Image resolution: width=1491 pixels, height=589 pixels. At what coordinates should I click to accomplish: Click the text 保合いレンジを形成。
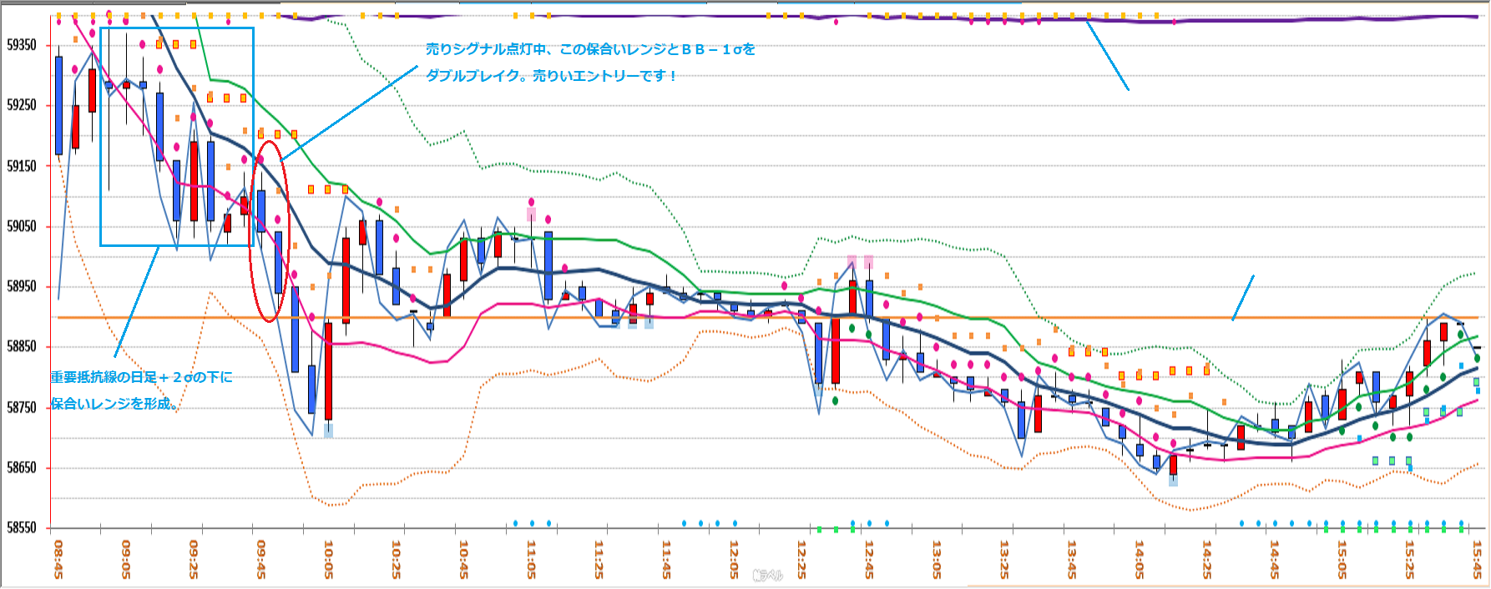click(x=115, y=404)
